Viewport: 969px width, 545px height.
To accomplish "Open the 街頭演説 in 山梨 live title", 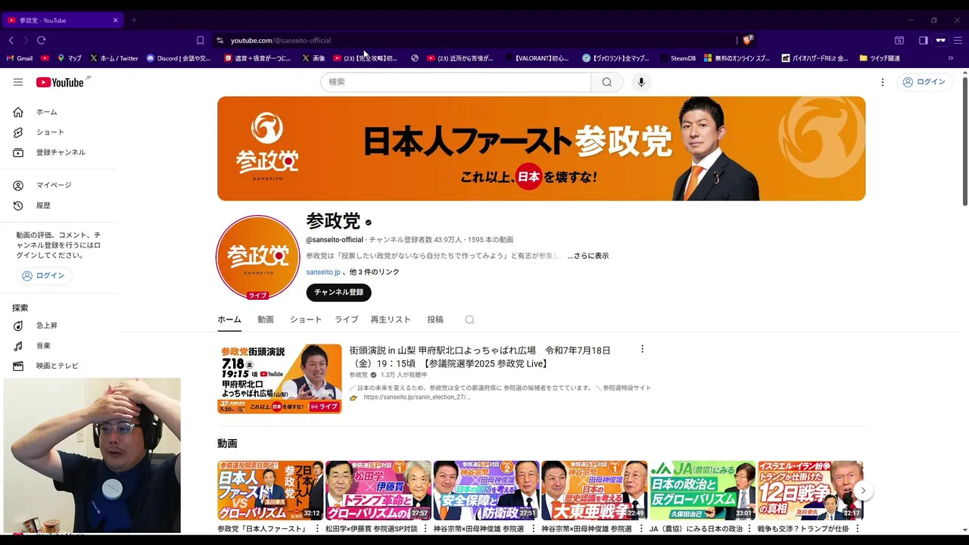I will (480, 357).
